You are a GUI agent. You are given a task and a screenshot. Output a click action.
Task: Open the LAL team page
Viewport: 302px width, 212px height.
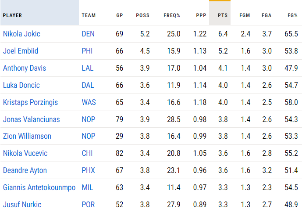click(88, 68)
